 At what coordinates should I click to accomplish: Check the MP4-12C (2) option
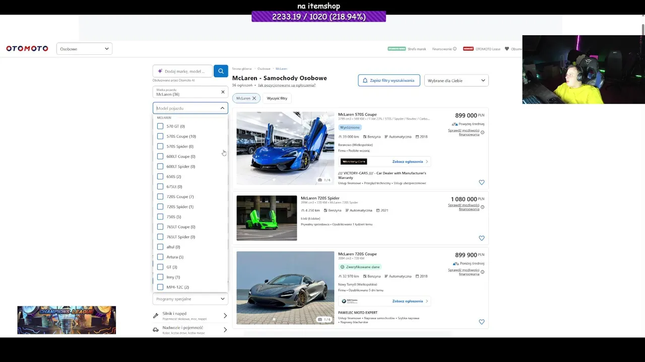coord(160,287)
